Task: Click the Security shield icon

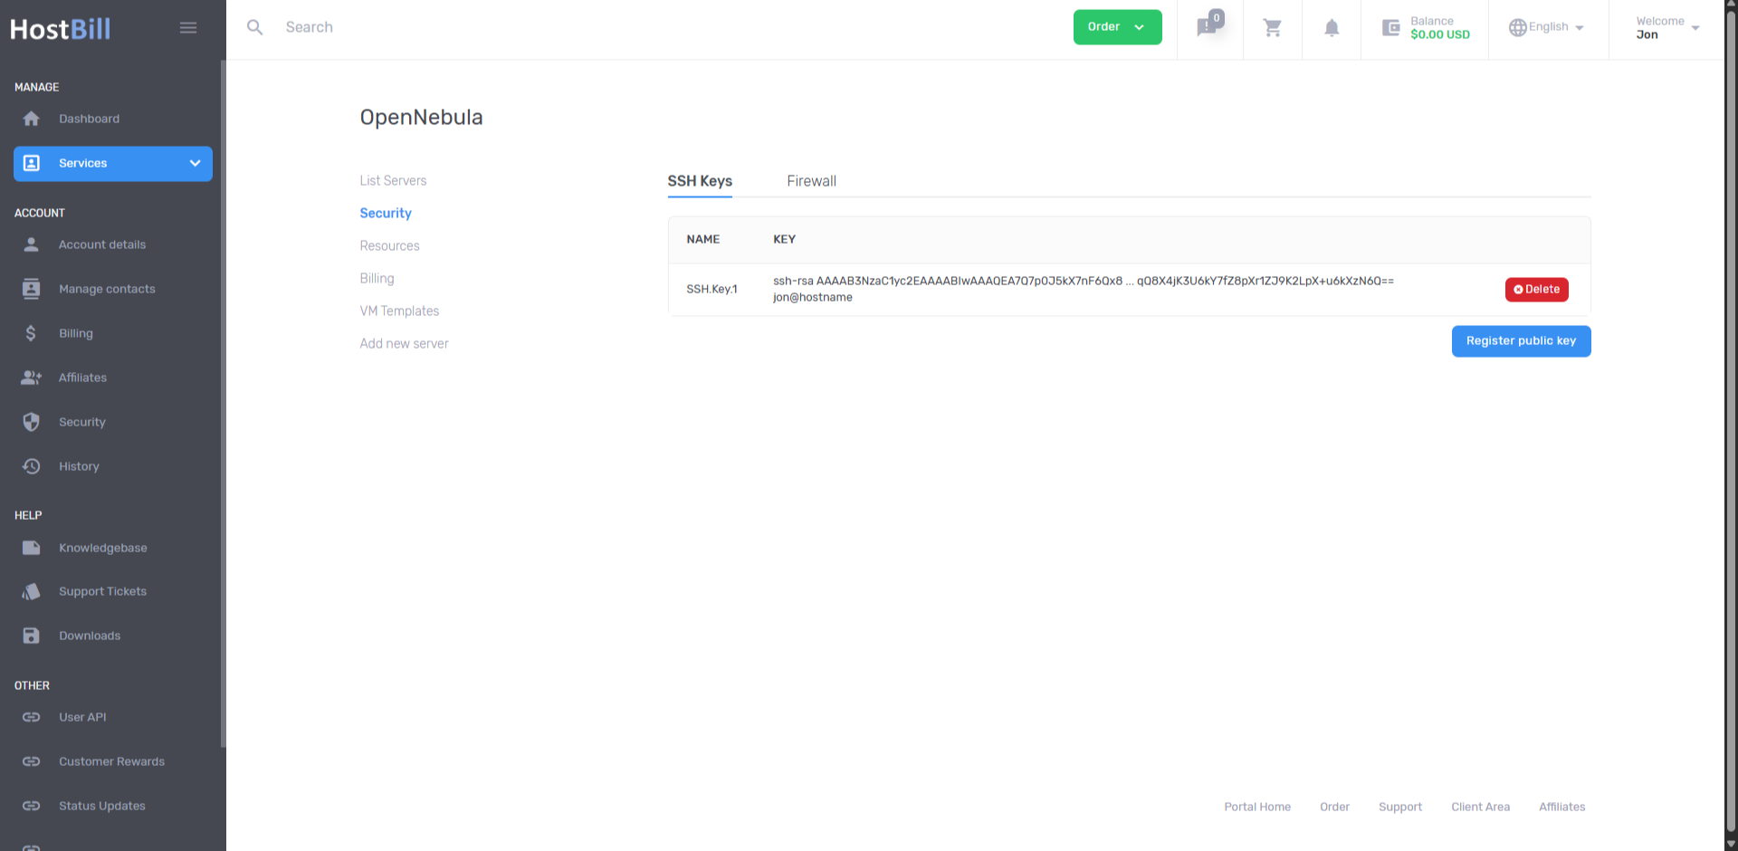Action: click(x=32, y=422)
